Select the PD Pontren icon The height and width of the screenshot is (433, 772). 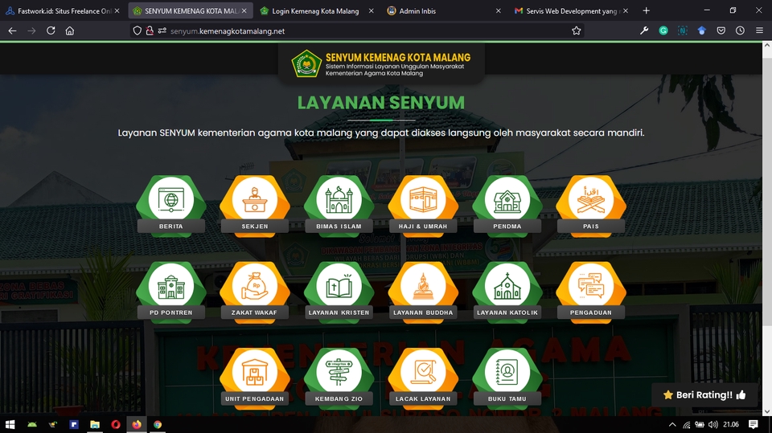pos(170,292)
